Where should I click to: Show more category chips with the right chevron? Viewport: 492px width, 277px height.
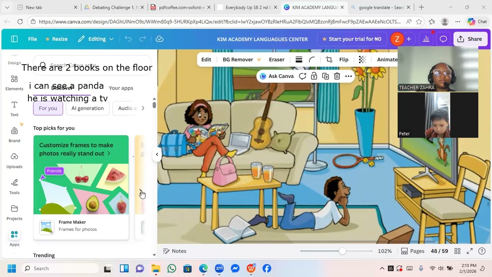tap(143, 108)
